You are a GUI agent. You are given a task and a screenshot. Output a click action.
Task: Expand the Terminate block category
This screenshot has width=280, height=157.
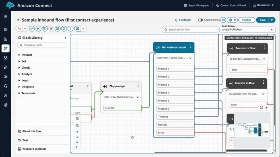click(x=19, y=93)
